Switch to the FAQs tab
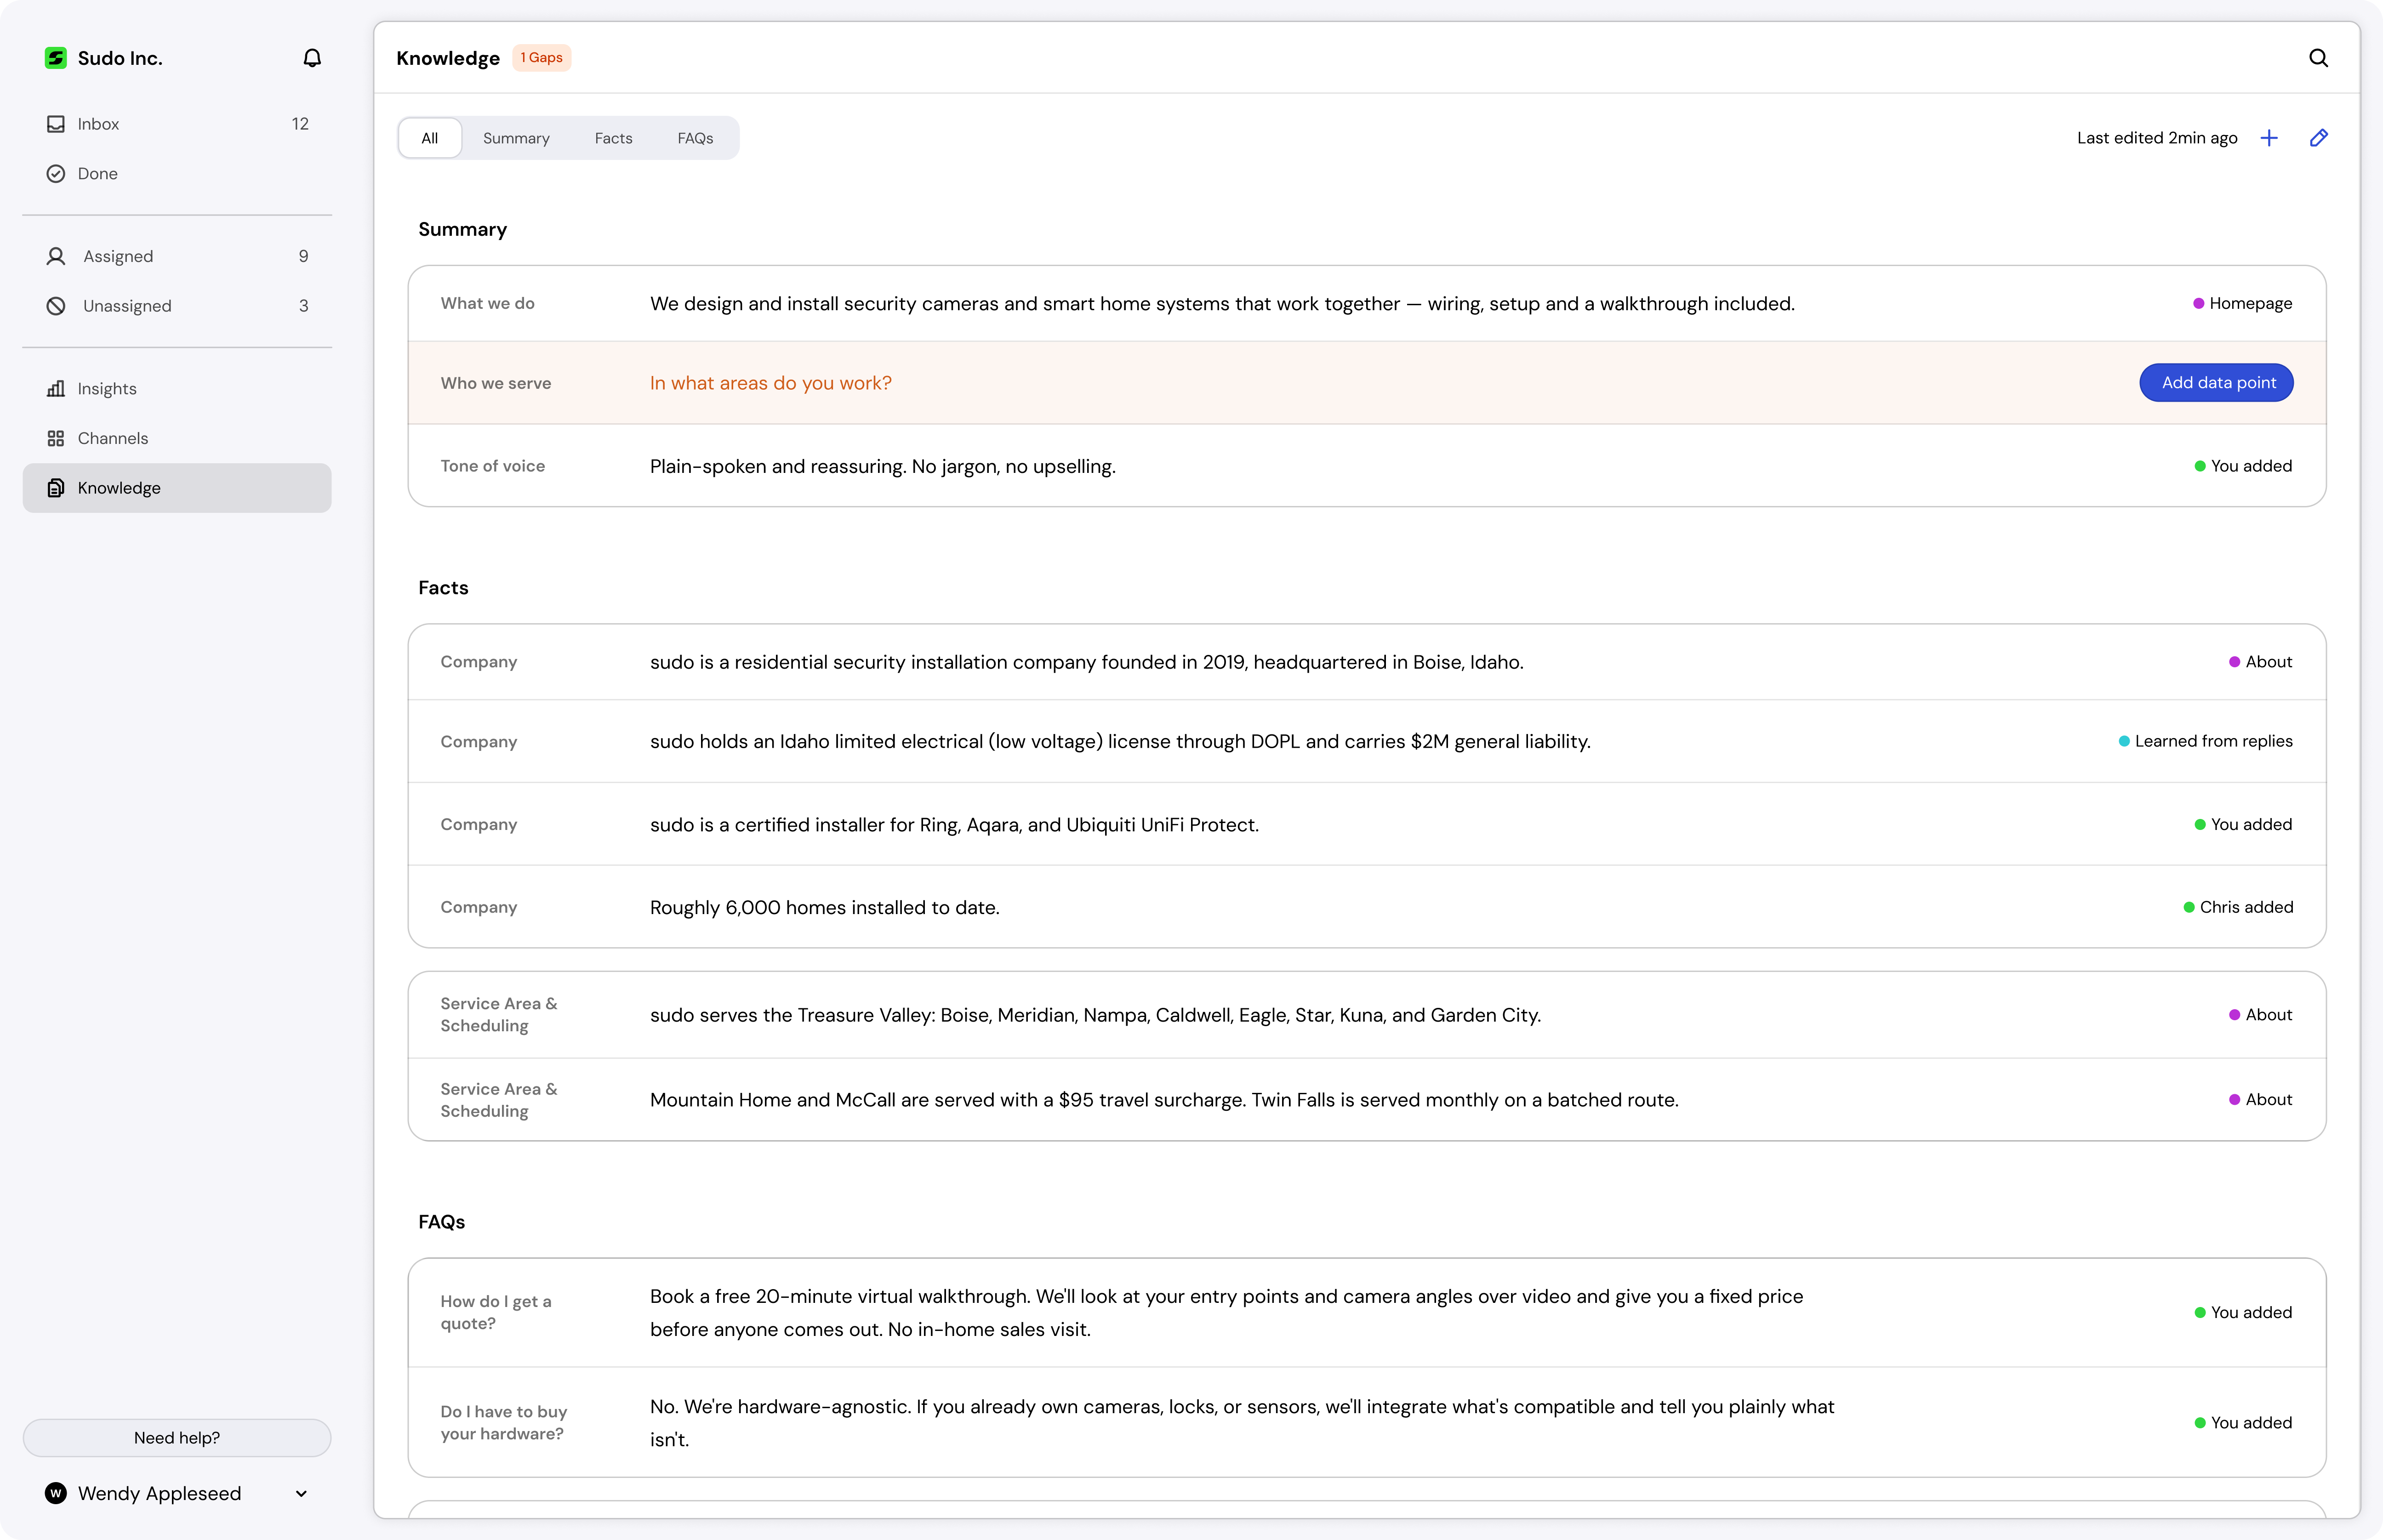The width and height of the screenshot is (2383, 1540). [x=695, y=138]
